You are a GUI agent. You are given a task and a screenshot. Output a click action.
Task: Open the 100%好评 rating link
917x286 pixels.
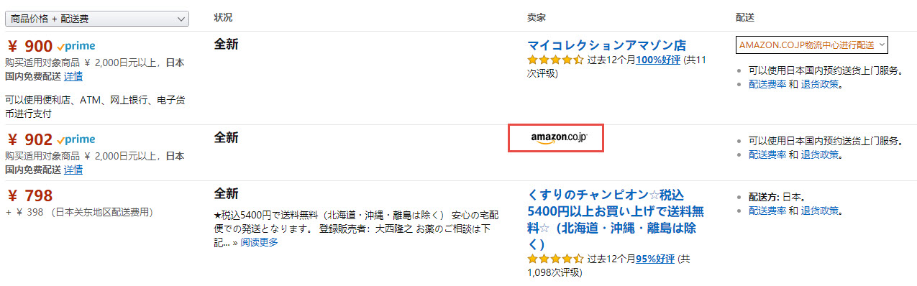click(657, 60)
